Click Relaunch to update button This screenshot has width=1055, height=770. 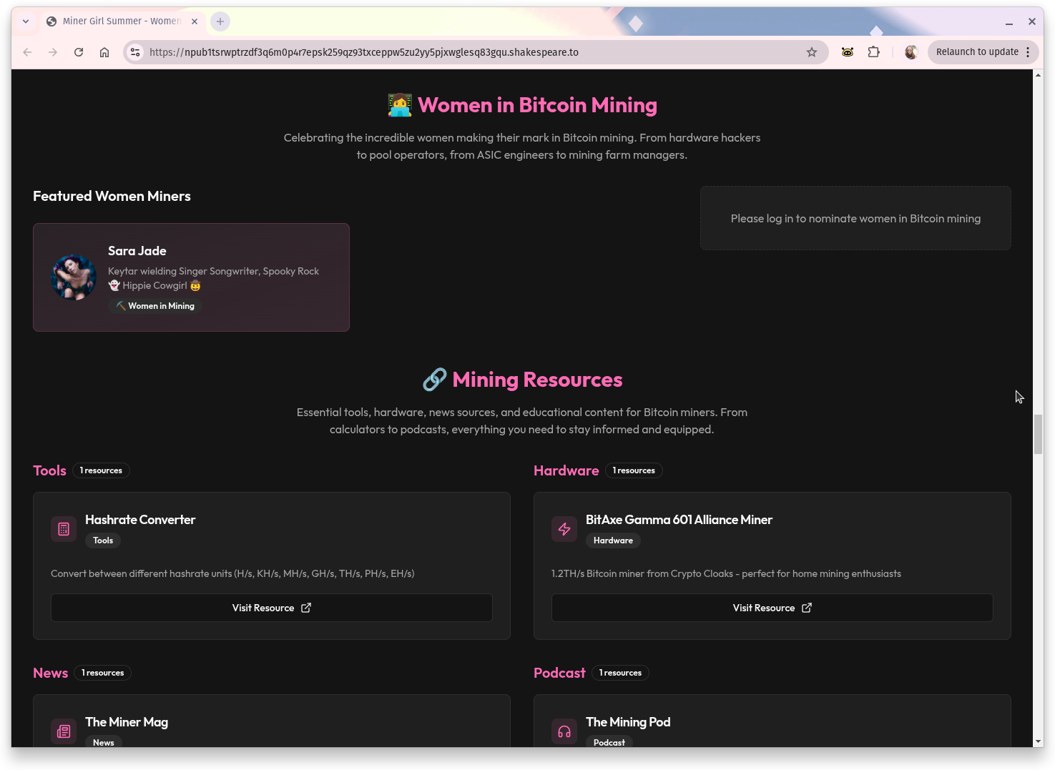pos(976,52)
